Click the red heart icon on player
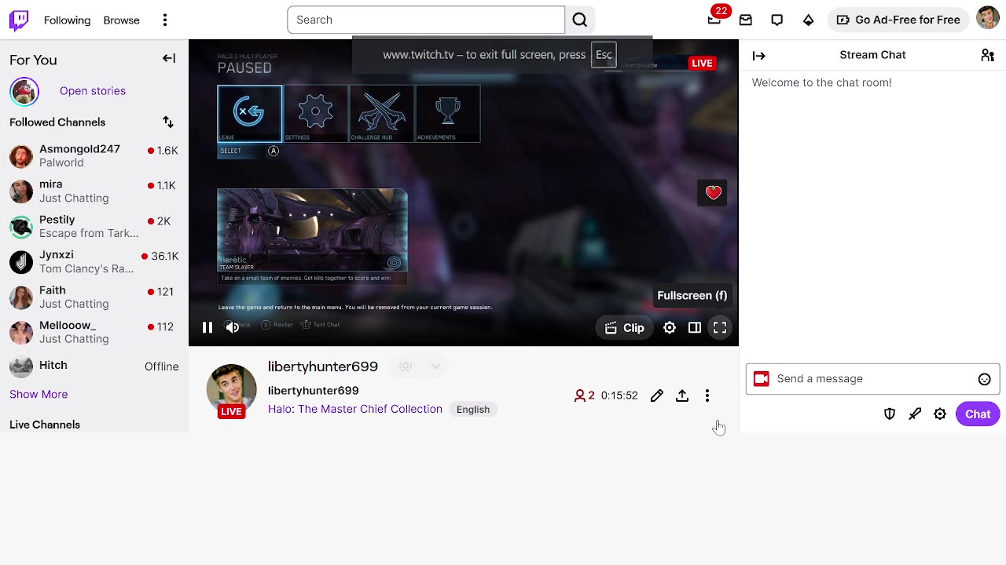This screenshot has height=565, width=1006. point(714,192)
